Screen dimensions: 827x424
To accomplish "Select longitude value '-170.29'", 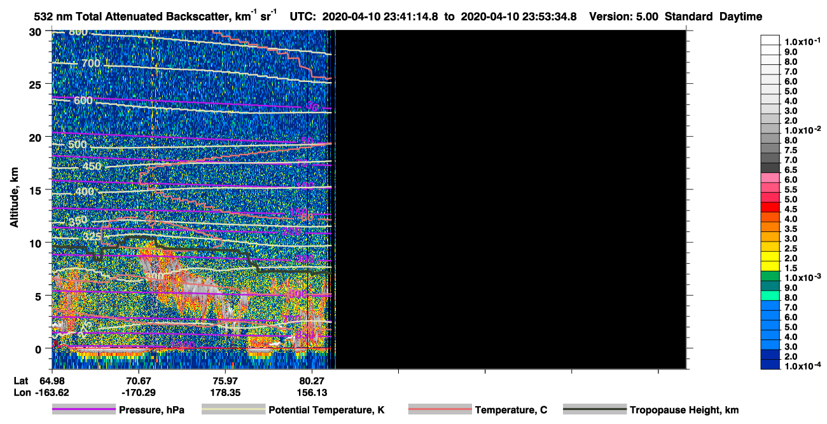I will (139, 392).
